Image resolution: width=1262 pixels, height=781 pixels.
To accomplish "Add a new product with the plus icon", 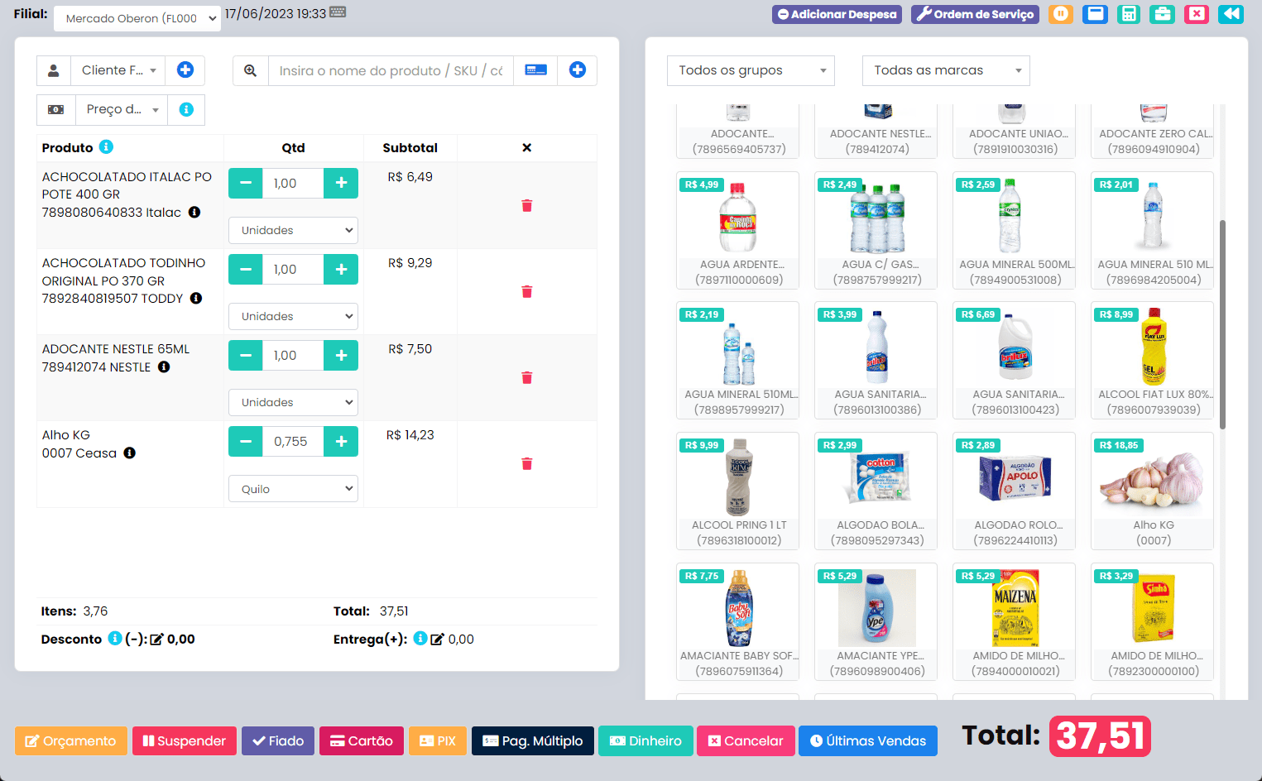I will coord(578,70).
